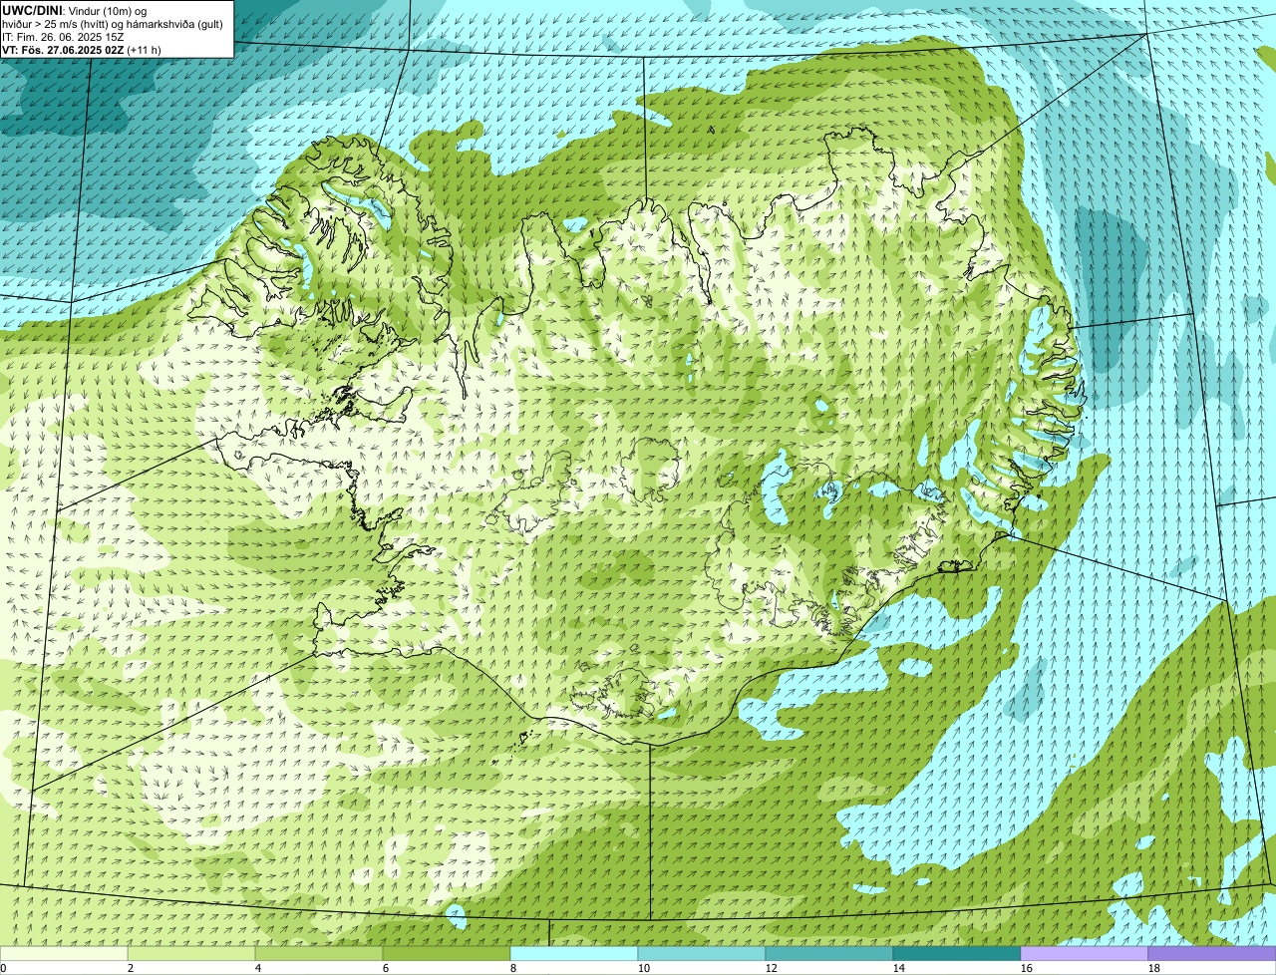Click the '4' scale label

(258, 968)
